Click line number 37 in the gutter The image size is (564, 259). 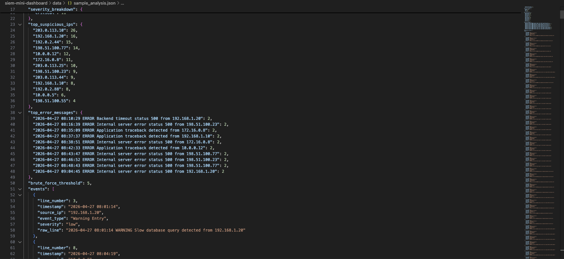[x=12, y=107]
